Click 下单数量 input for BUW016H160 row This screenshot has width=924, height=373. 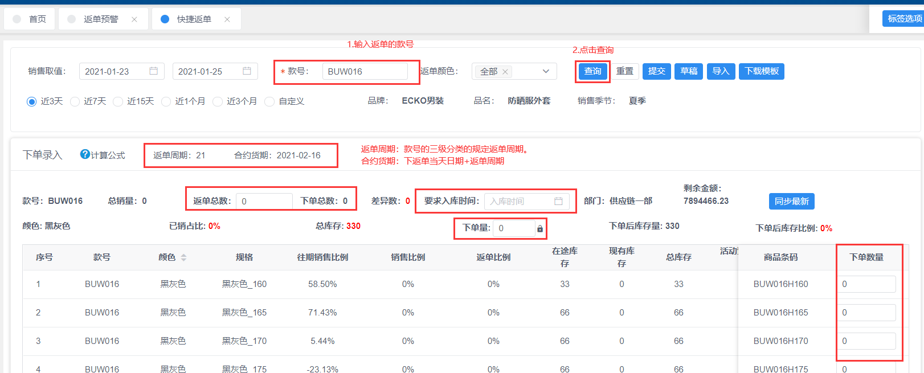(x=866, y=284)
